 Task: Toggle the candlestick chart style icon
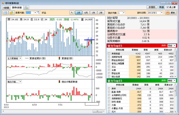click(72, 13)
